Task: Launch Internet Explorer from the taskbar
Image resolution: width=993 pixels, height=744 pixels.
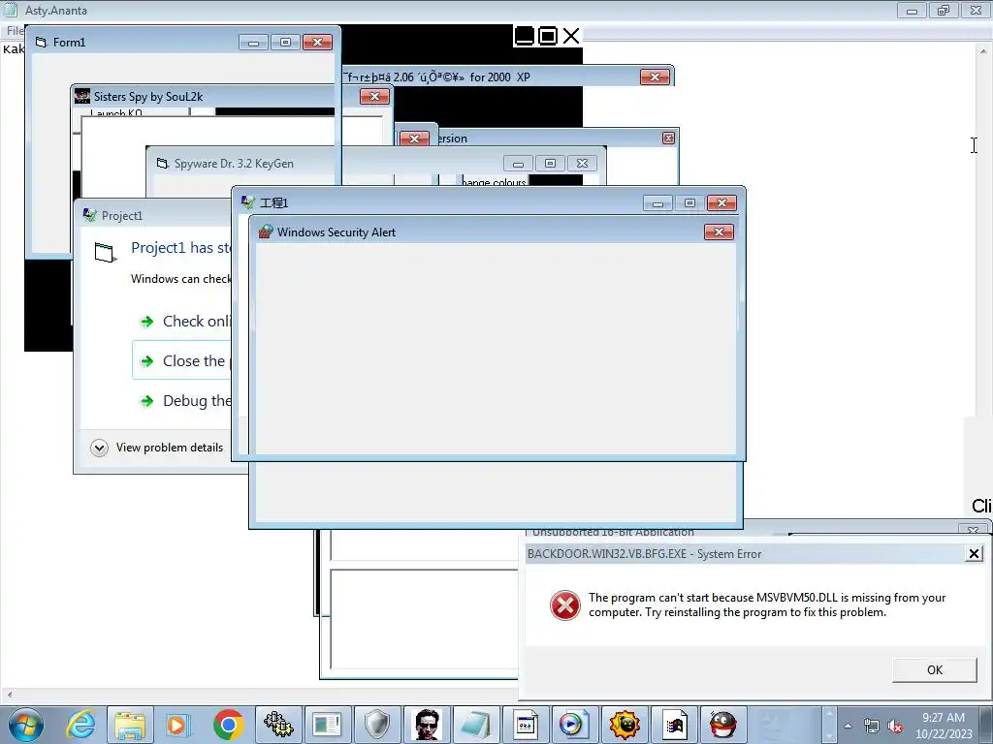Action: pyautogui.click(x=81, y=725)
